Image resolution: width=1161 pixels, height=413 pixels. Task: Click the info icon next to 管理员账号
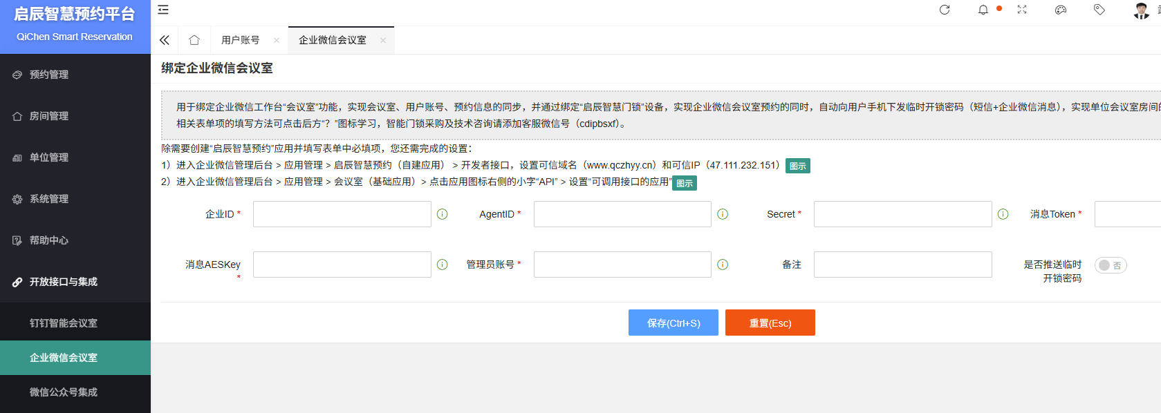pos(723,265)
